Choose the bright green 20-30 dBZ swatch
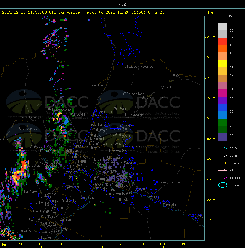This screenshot has height=248, width=245. tap(223, 122)
